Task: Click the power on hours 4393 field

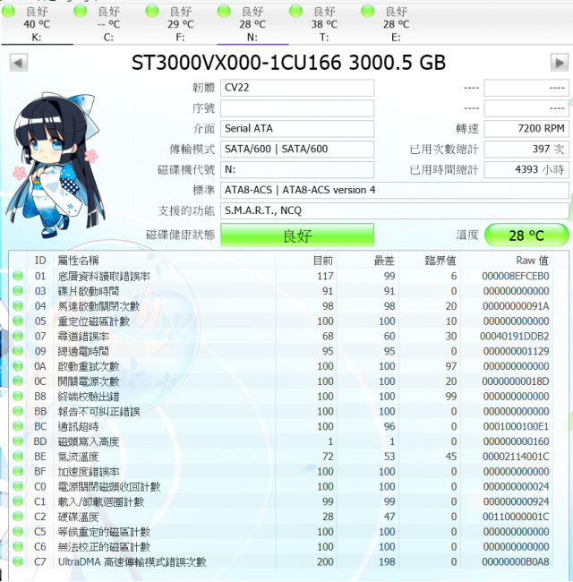Action: click(526, 169)
